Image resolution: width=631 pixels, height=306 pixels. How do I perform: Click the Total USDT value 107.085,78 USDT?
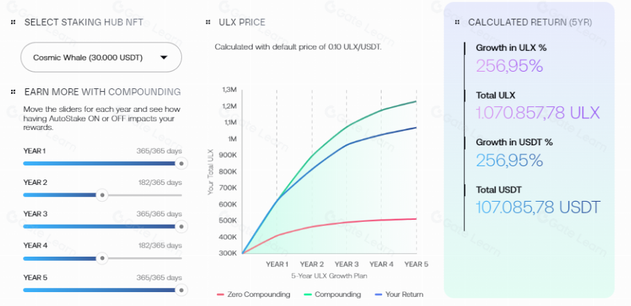coord(538,207)
